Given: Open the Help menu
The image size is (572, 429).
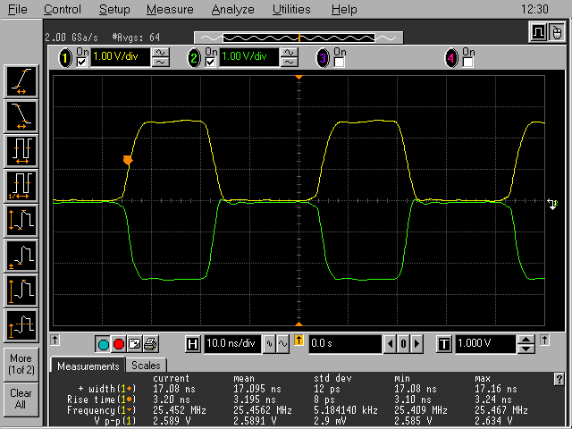Looking at the screenshot, I should tap(344, 9).
